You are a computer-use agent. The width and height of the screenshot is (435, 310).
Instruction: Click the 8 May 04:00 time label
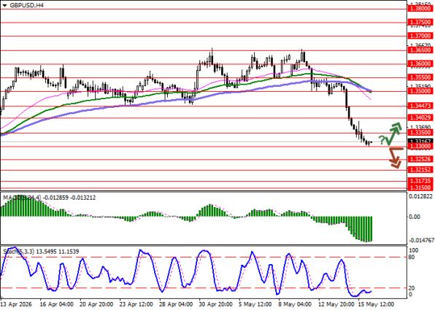click(x=296, y=304)
